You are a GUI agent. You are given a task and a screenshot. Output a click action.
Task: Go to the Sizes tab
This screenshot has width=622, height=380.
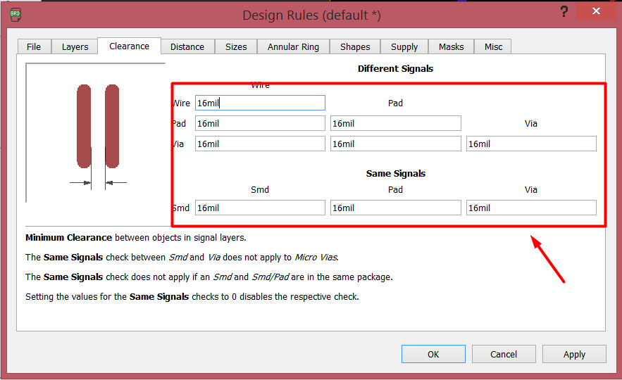[236, 47]
